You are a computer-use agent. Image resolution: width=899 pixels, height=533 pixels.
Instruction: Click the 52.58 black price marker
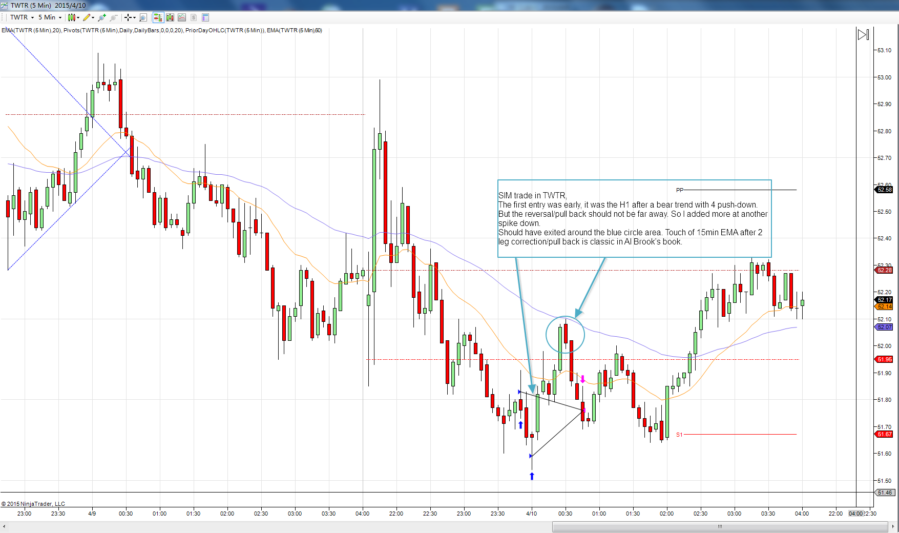pos(884,190)
